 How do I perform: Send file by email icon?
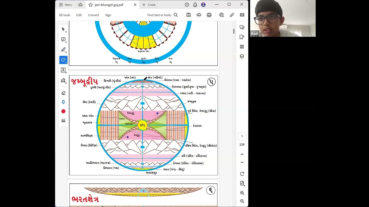pyautogui.click(x=242, y=15)
